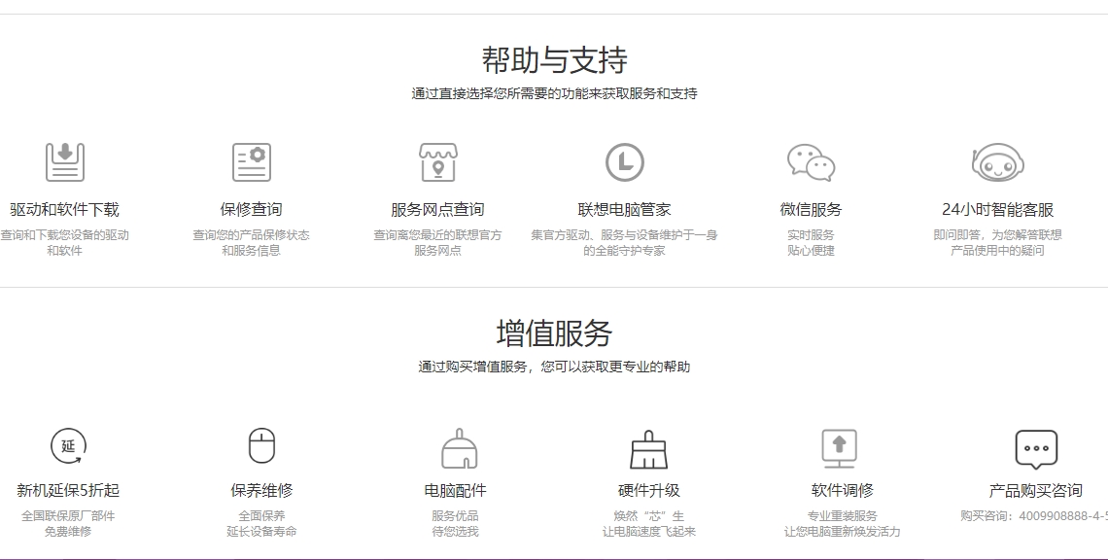
Task: Select the text 全国联保原厂部件 免费维修
Action: pos(68,523)
